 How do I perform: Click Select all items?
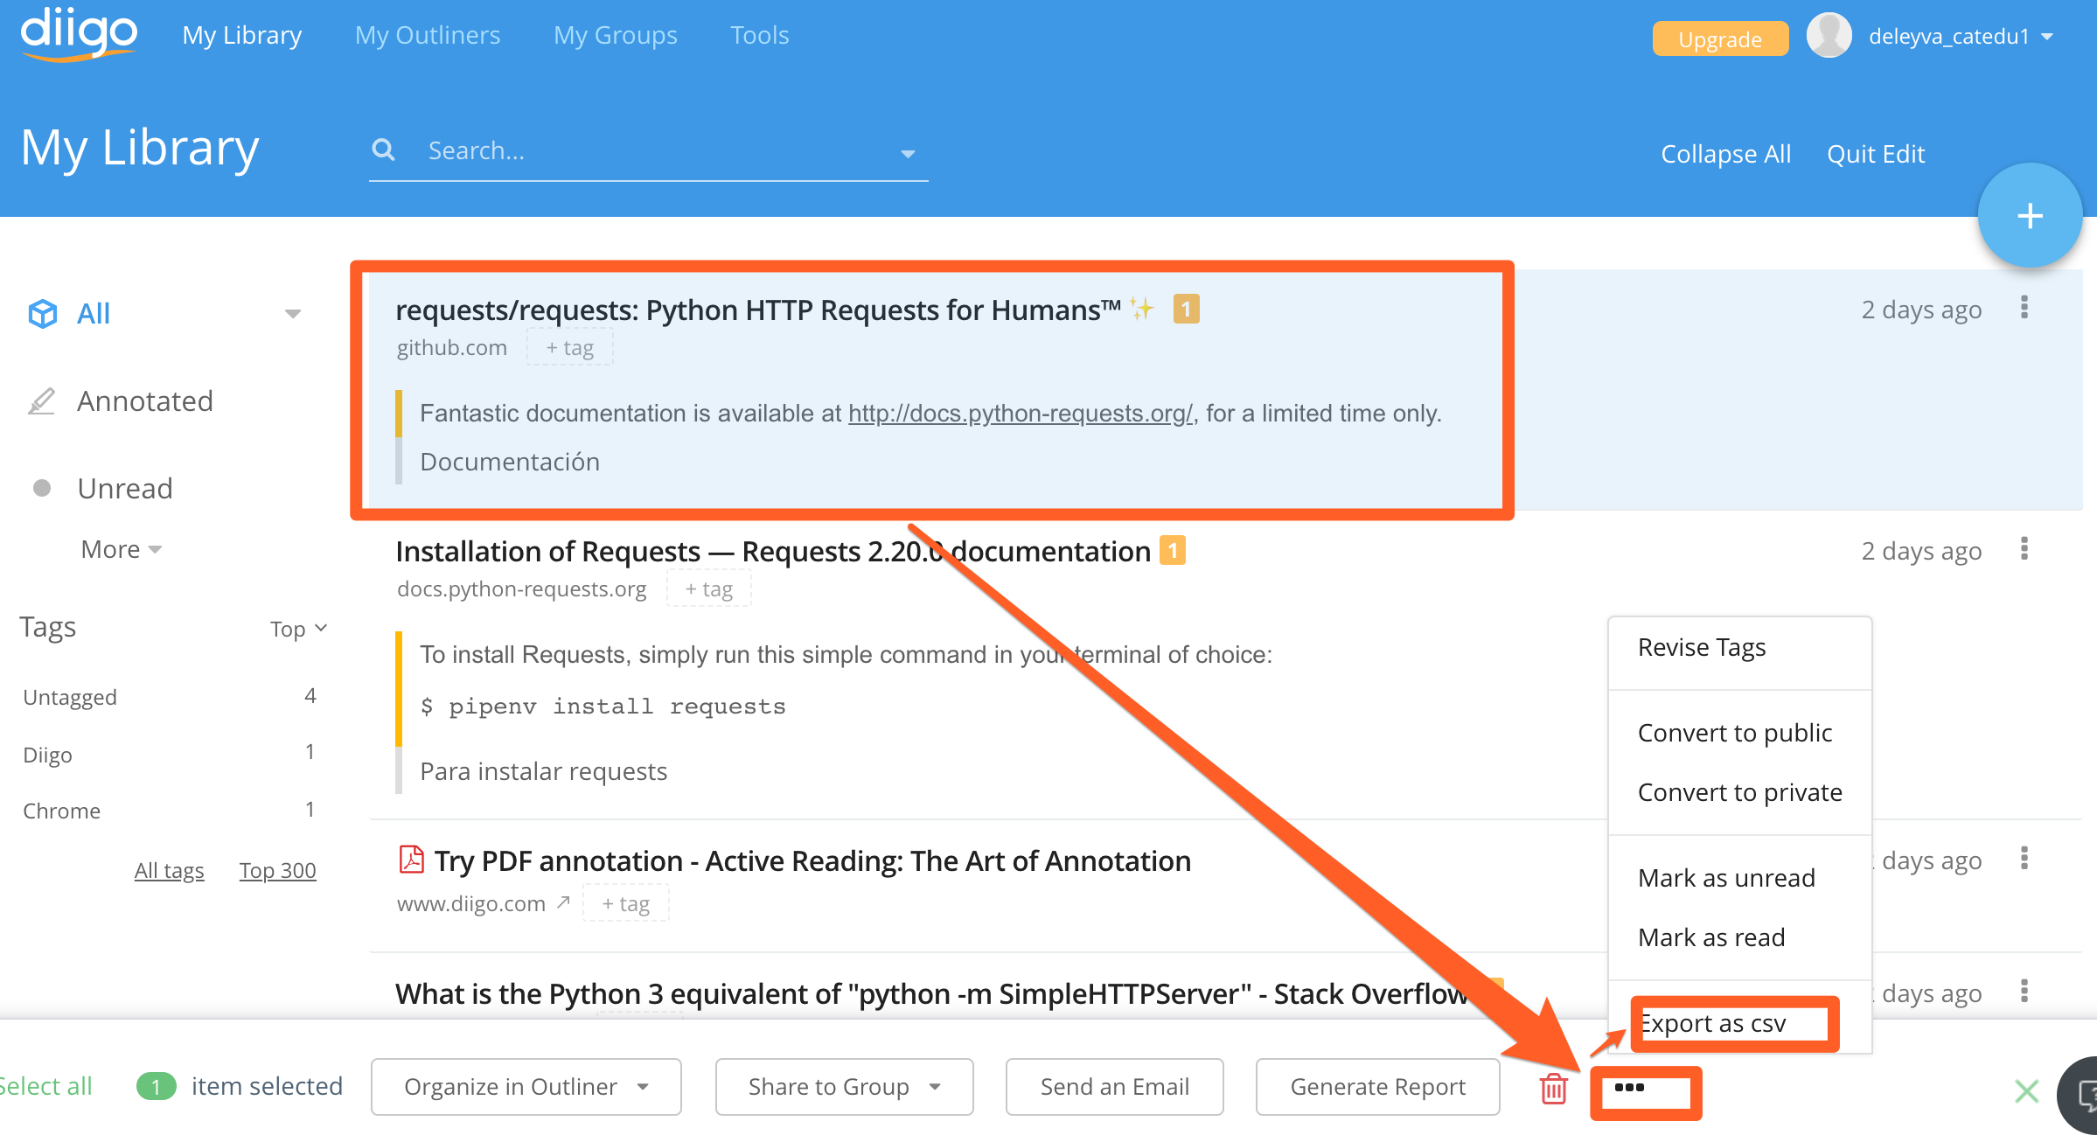pos(45,1086)
